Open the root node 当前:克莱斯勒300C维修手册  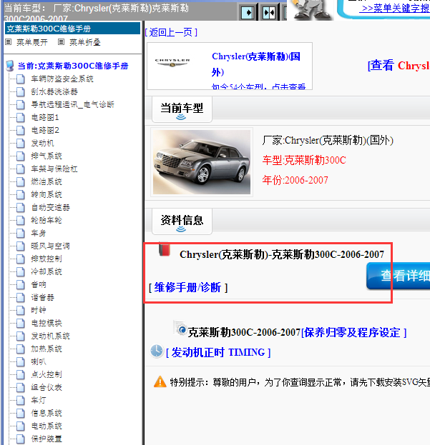[73, 66]
